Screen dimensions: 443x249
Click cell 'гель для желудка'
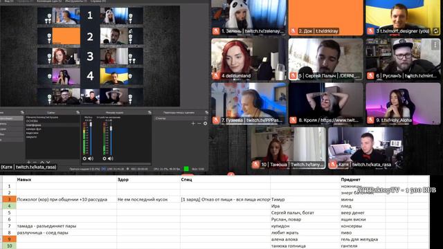pos(363,239)
